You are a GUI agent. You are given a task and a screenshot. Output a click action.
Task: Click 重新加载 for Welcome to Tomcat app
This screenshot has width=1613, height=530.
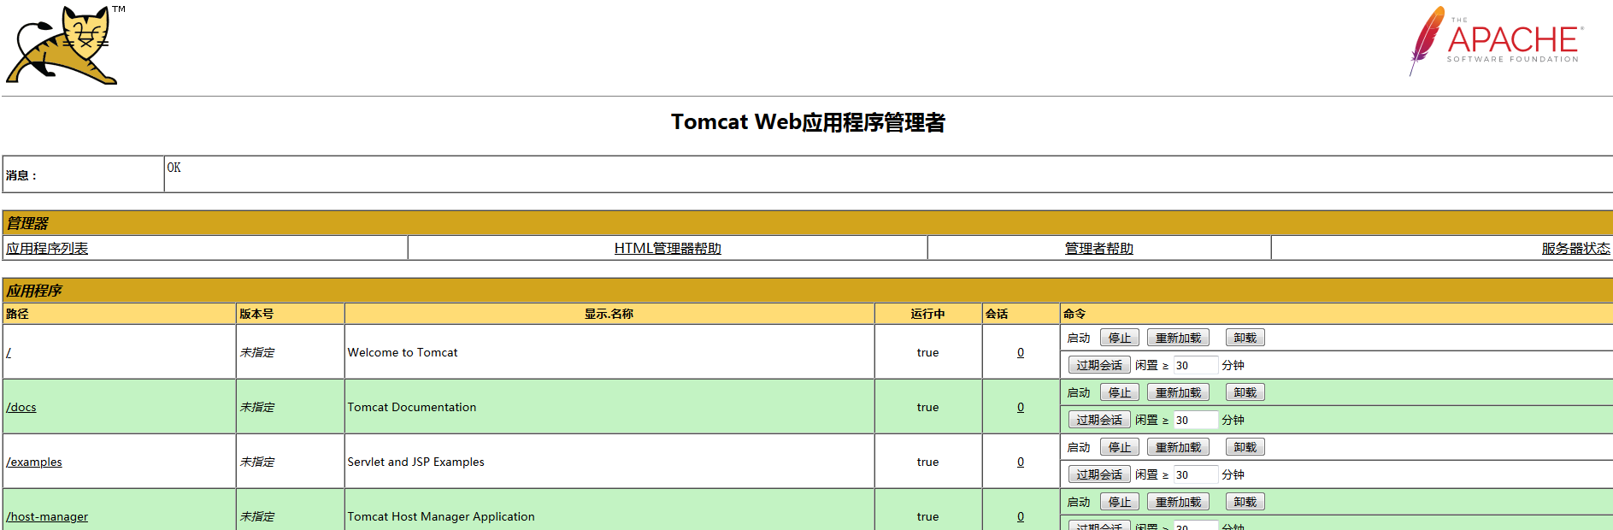click(1178, 338)
